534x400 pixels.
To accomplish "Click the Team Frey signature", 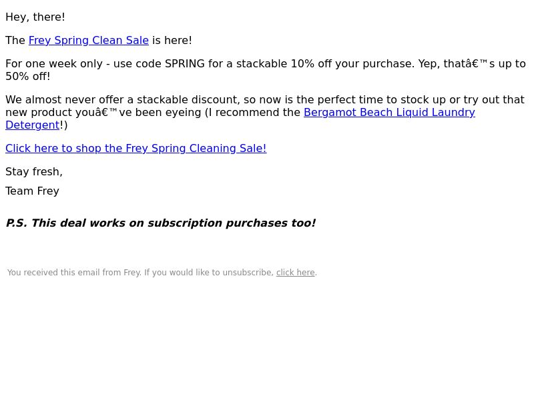I will pos(32,191).
